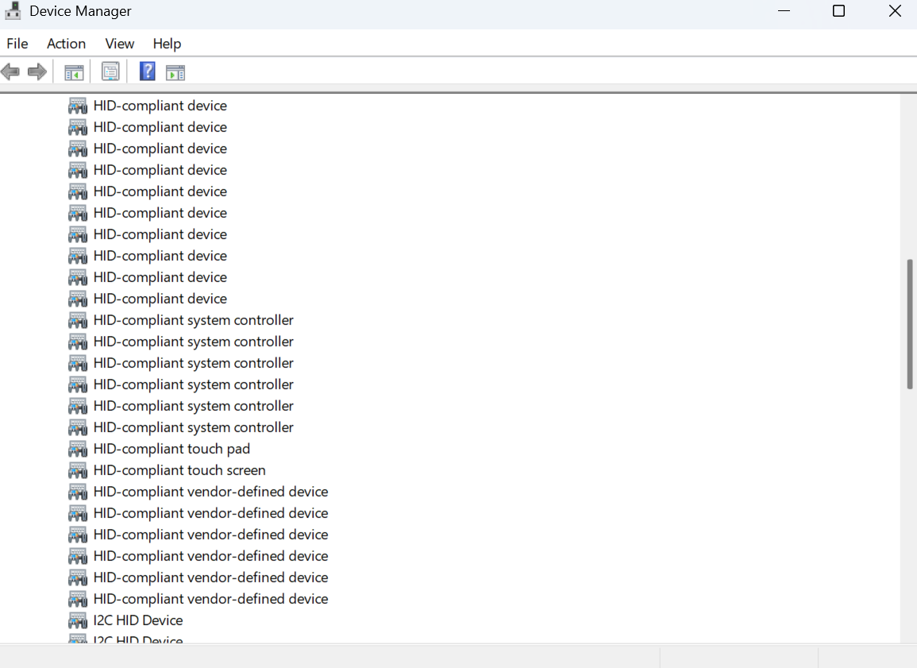
Task: Select the first fully visible I2C HID Device
Action: [138, 620]
